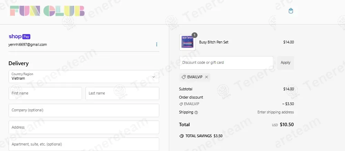The width and height of the screenshot is (345, 151).
Task: Expand the Country/Region dropdown
Action: 84,77
